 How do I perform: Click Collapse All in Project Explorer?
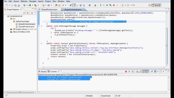pyautogui.click(x=24, y=13)
